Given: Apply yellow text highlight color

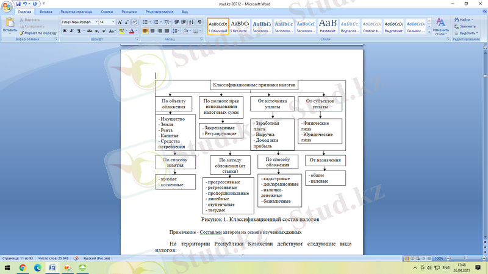Looking at the screenshot, I should click(x=121, y=31).
